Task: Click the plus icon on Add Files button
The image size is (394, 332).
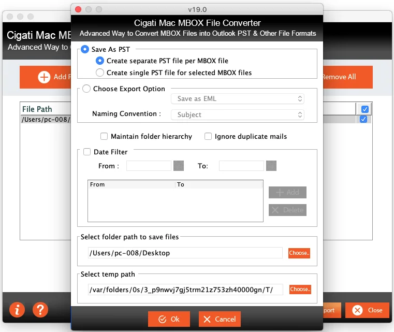Action: click(x=44, y=77)
